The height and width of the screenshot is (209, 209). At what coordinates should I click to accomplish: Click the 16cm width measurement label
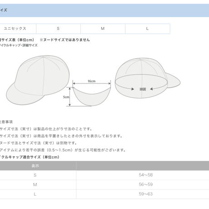coord(92,81)
